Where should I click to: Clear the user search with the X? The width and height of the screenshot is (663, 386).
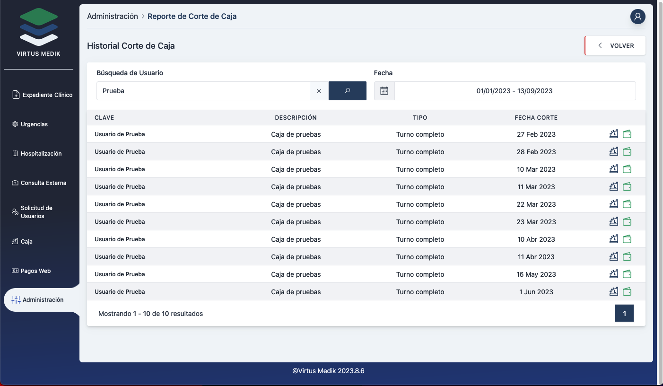coord(319,91)
